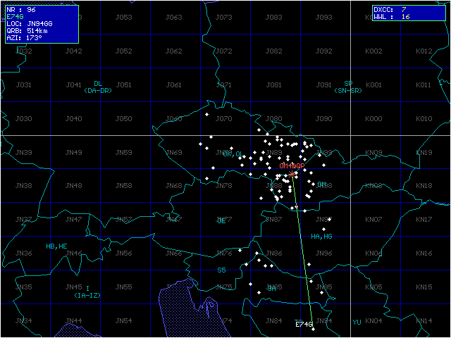451x338 pixels.
Task: Select the S5 Slovenia prefix label
Action: pos(221,270)
